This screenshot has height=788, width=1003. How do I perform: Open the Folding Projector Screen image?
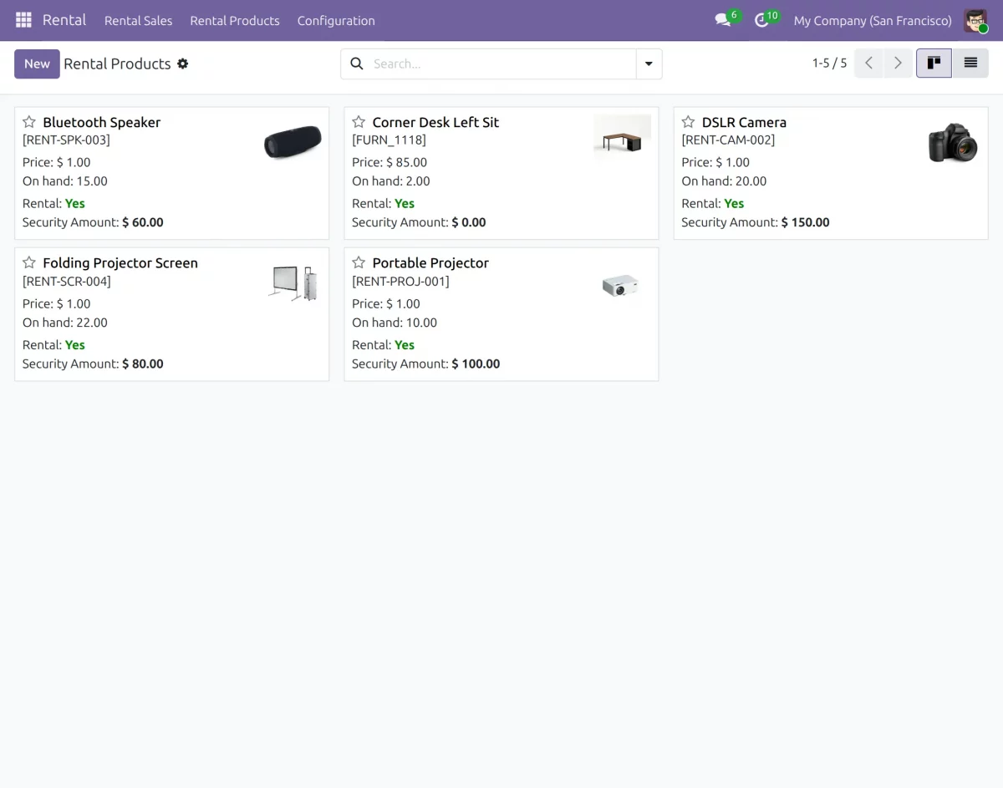tap(293, 283)
